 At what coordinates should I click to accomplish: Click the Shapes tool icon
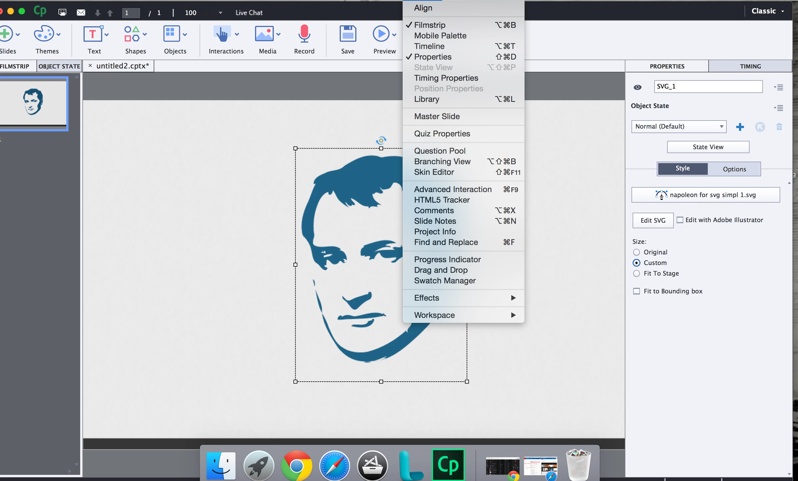[132, 34]
